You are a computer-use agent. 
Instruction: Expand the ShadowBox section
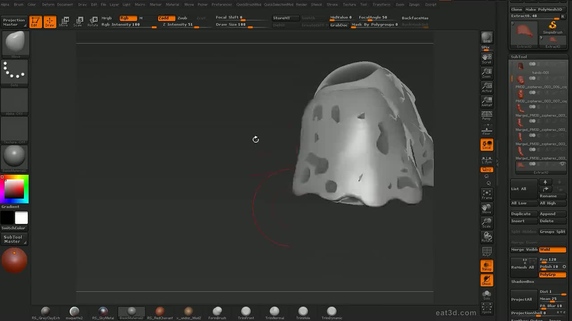[x=523, y=282]
